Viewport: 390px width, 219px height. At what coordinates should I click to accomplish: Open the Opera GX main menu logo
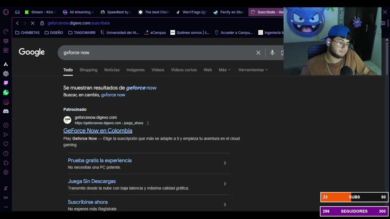pos(6,12)
